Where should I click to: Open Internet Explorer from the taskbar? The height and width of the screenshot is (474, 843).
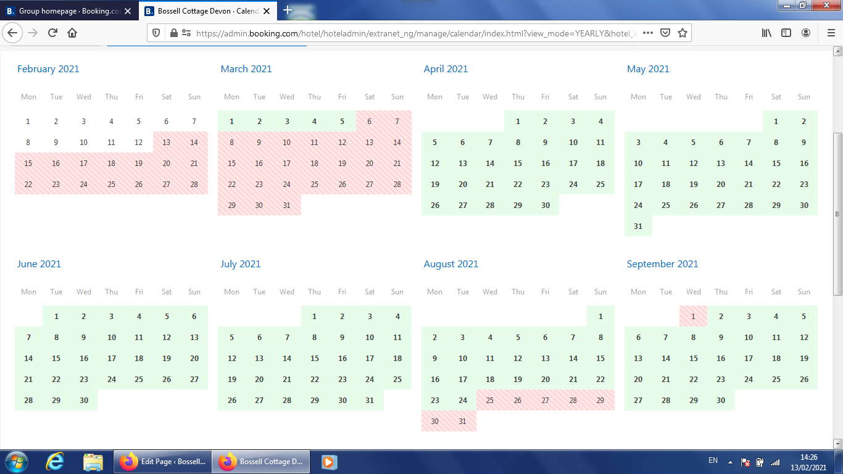54,462
